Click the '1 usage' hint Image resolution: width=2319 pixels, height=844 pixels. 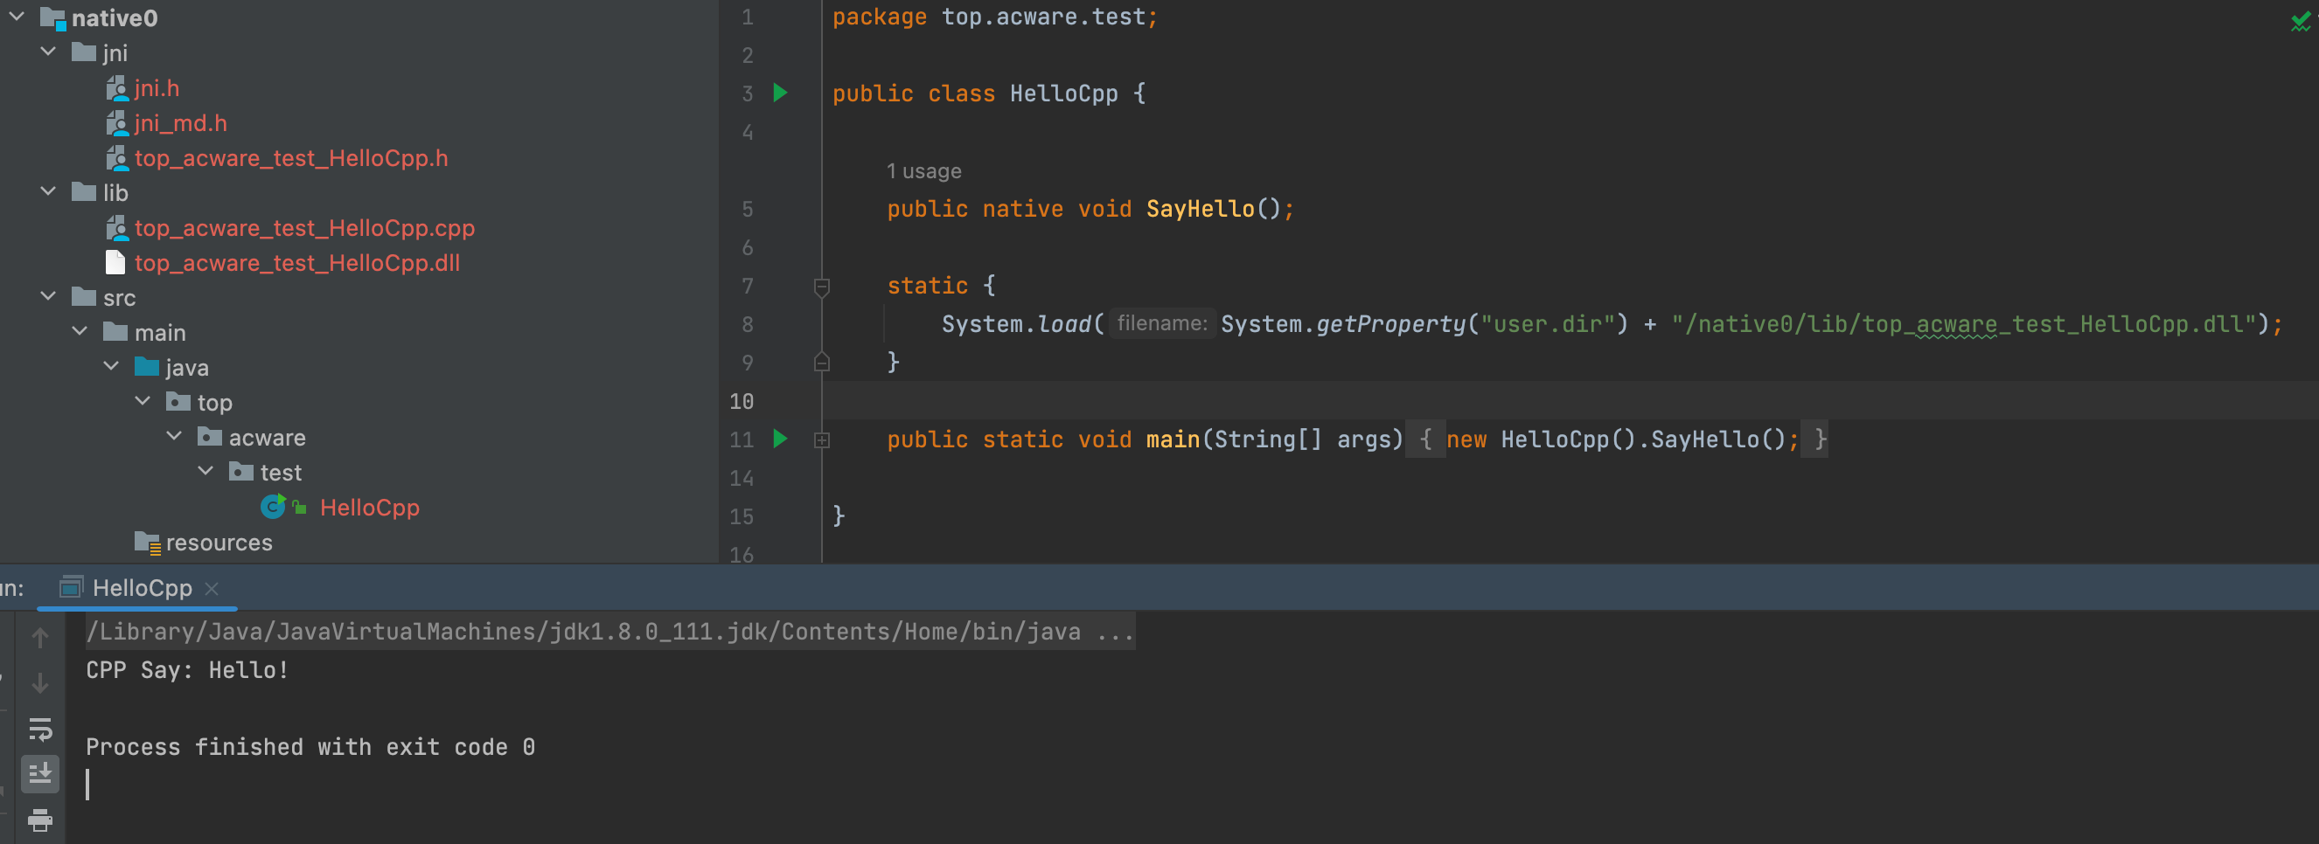(x=923, y=171)
